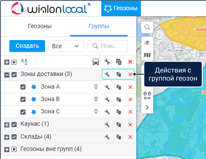Viewport: 206px width, 159px height.
Task: Copy the Склады group
Action: (x=119, y=137)
